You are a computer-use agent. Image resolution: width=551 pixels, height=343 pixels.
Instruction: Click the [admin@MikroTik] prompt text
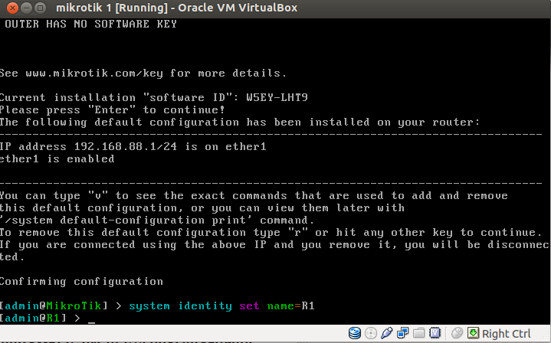(x=54, y=306)
